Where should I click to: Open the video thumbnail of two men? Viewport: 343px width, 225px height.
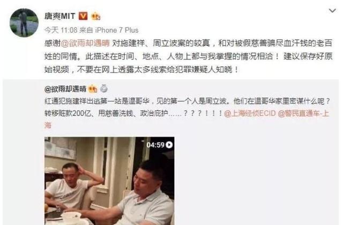point(109,181)
